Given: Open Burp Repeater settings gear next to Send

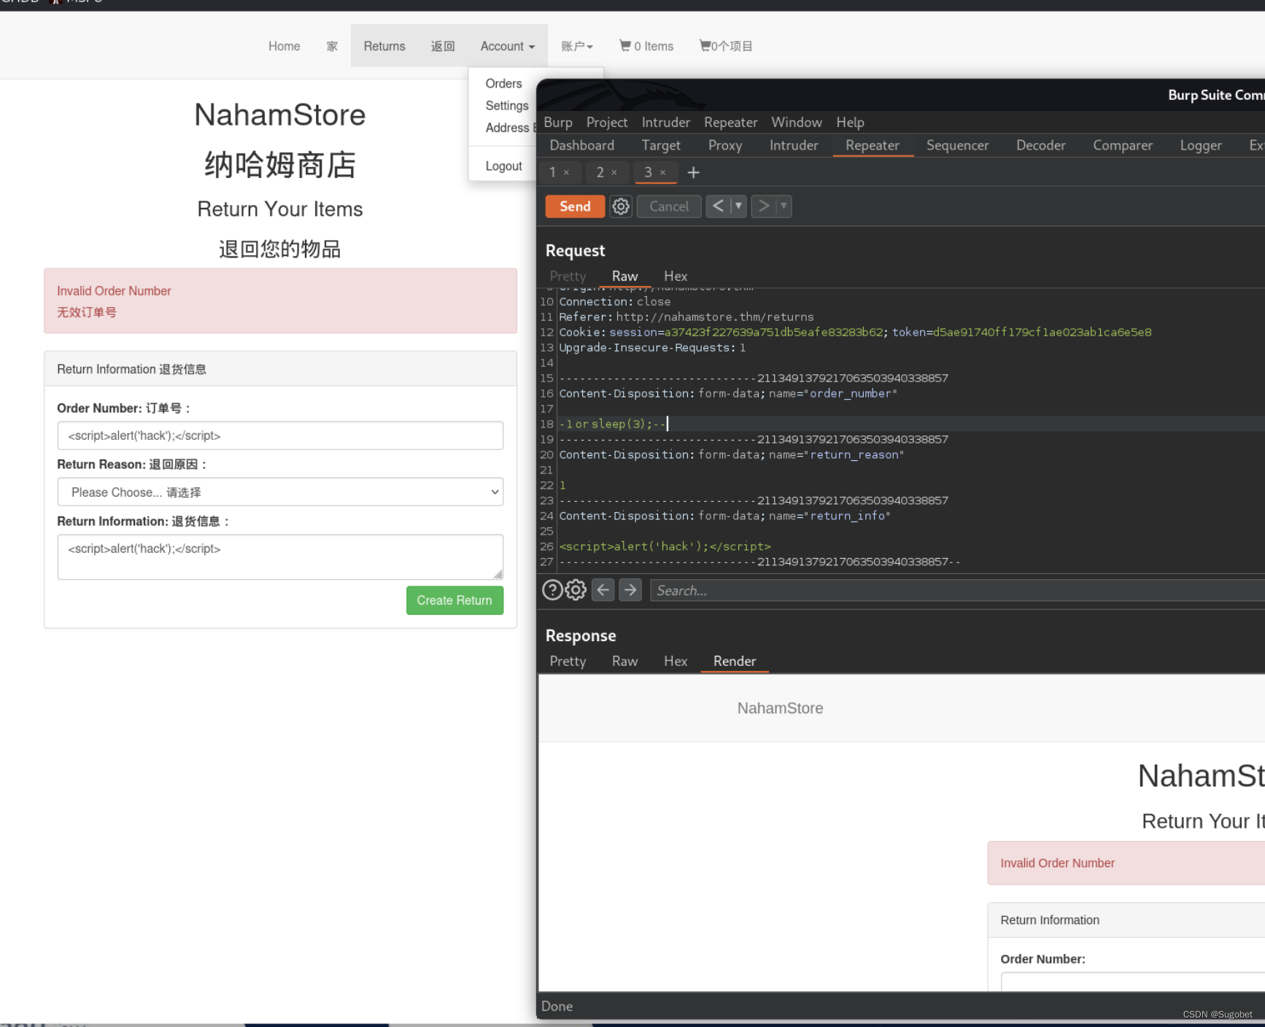Looking at the screenshot, I should coord(621,206).
